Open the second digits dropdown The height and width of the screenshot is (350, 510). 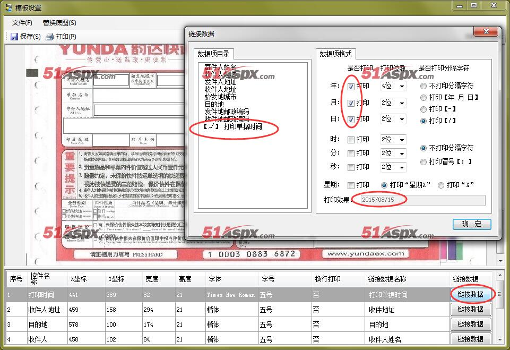(402, 167)
